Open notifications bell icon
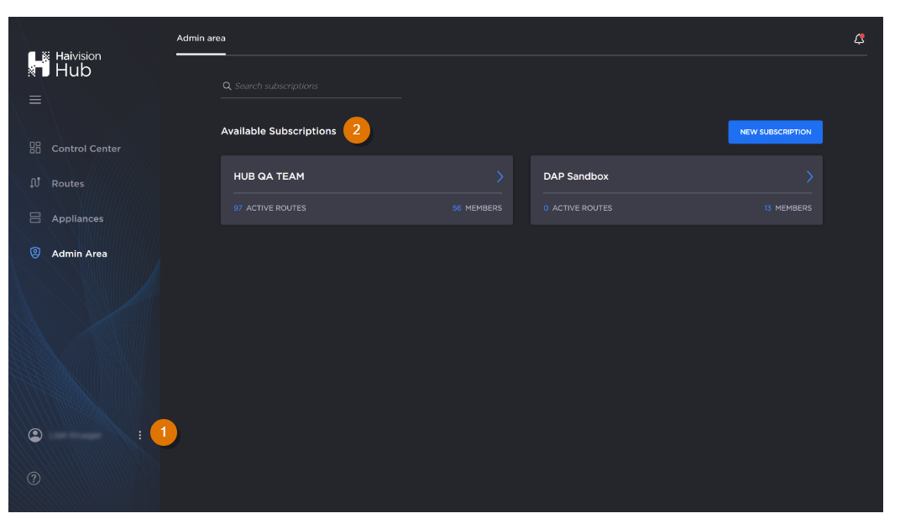The image size is (900, 529). click(x=859, y=39)
